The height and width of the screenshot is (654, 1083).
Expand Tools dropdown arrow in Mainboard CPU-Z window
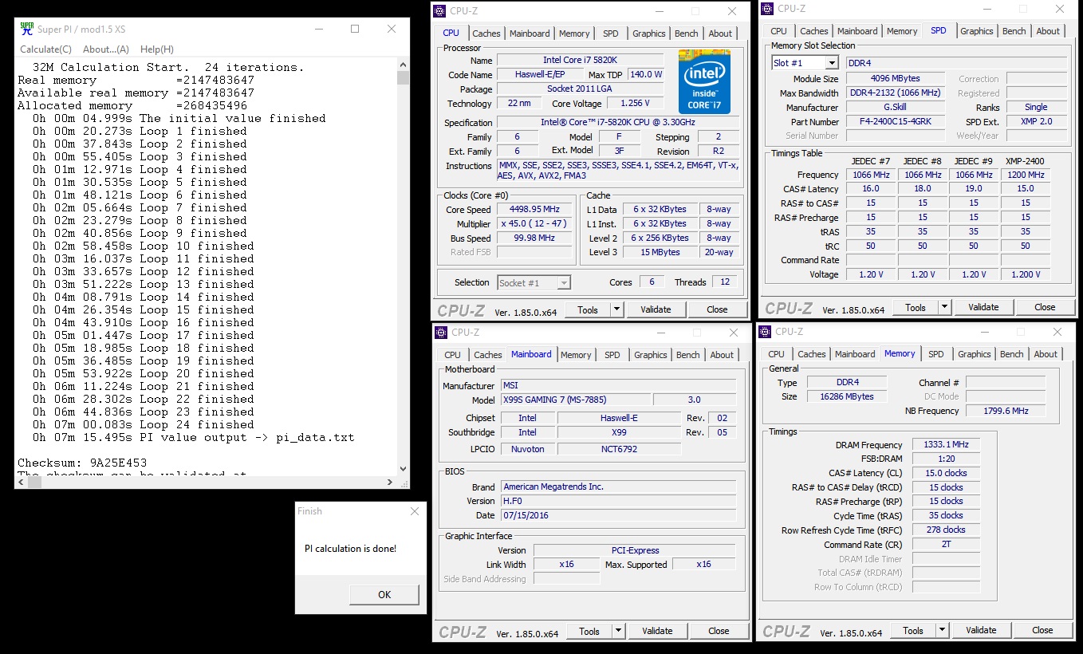(x=618, y=631)
